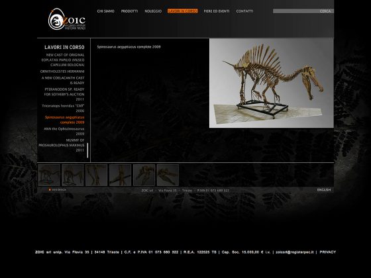Open Pteranodon sp. Sotheby's Auction 2011 entry
Image resolution: width=371 pixels, height=278 pixels.
click(x=64, y=94)
